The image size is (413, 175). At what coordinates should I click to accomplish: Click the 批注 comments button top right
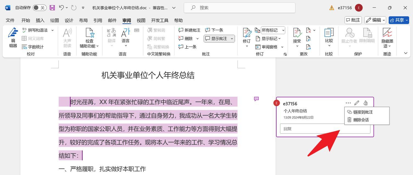click(x=353, y=20)
